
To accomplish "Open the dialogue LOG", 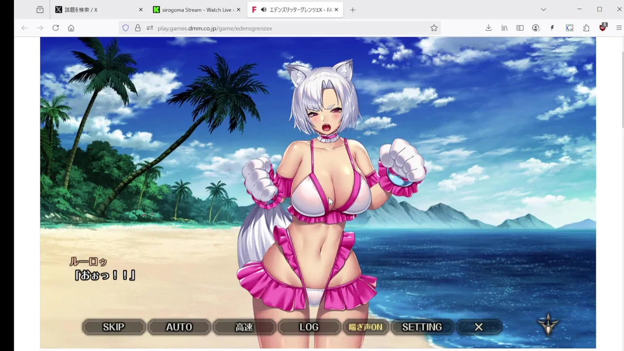I will (x=309, y=327).
